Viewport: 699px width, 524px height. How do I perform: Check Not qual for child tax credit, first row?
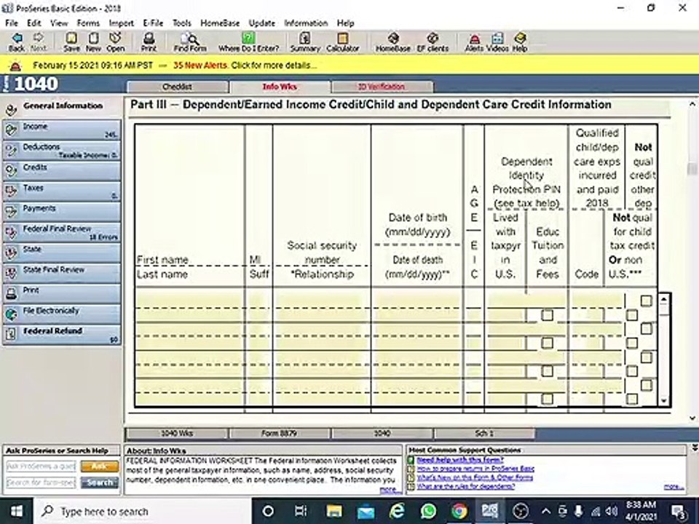(x=632, y=315)
